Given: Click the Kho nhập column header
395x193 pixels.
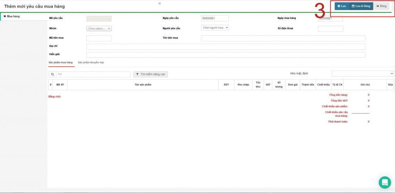Looking at the screenshot, I should pyautogui.click(x=243, y=85).
